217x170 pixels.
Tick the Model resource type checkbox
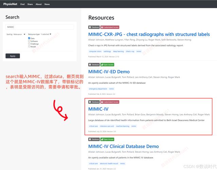[29, 47]
